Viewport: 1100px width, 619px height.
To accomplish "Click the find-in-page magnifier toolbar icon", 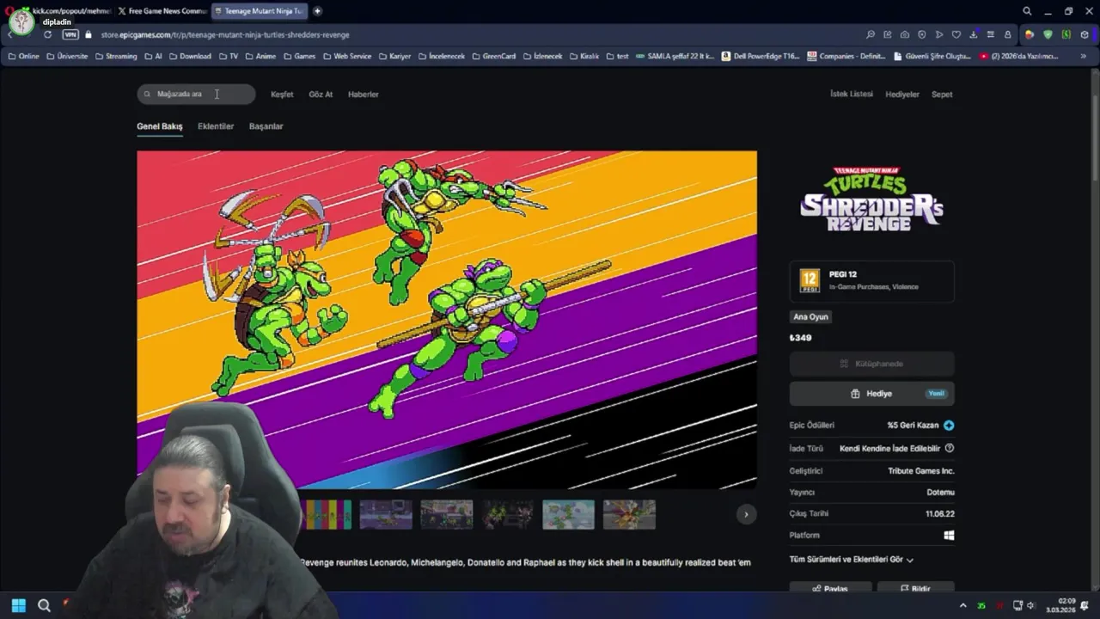I will 871,34.
